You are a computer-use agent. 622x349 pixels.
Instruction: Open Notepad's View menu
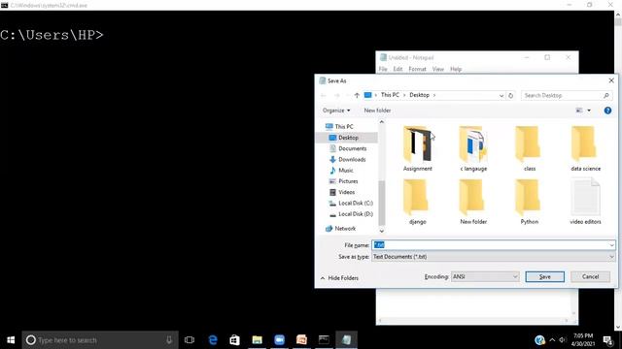coord(437,69)
